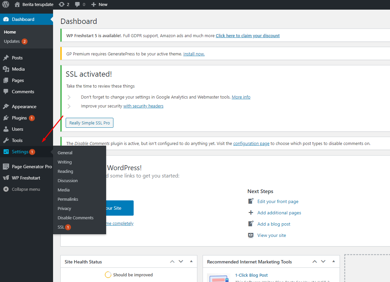This screenshot has height=282, width=390.
Task: Open the updates icon in admin bar
Action: click(x=62, y=5)
